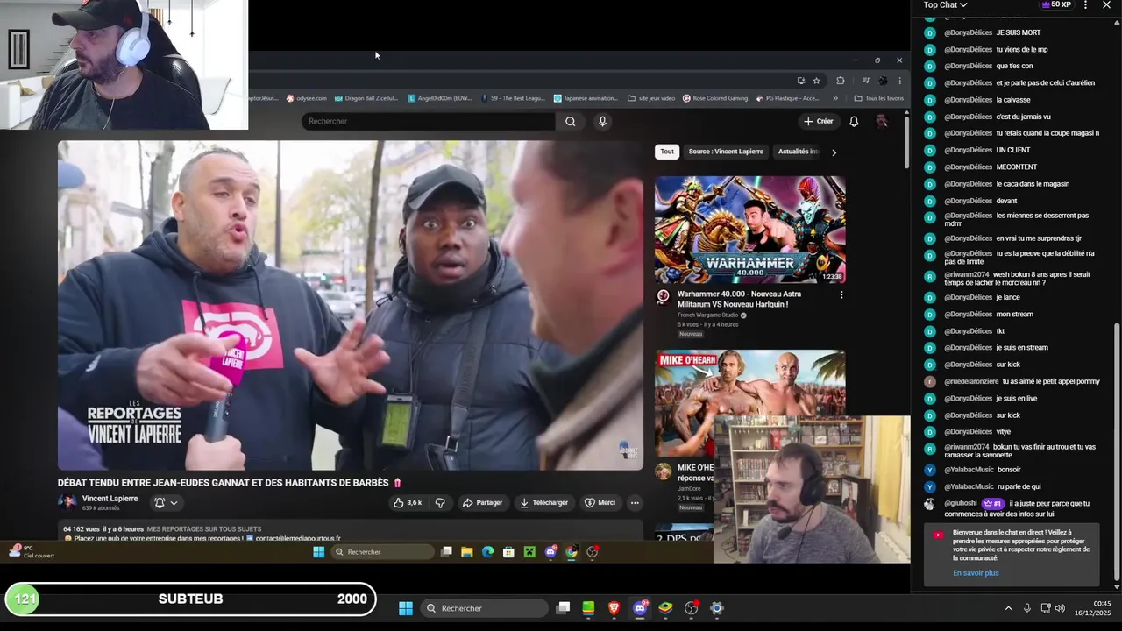The height and width of the screenshot is (631, 1122).
Task: Click the YouTube Rechercher search field
Action: tap(430, 121)
